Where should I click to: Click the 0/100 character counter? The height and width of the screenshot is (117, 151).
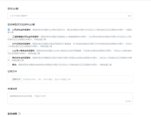[x=128, y=101]
